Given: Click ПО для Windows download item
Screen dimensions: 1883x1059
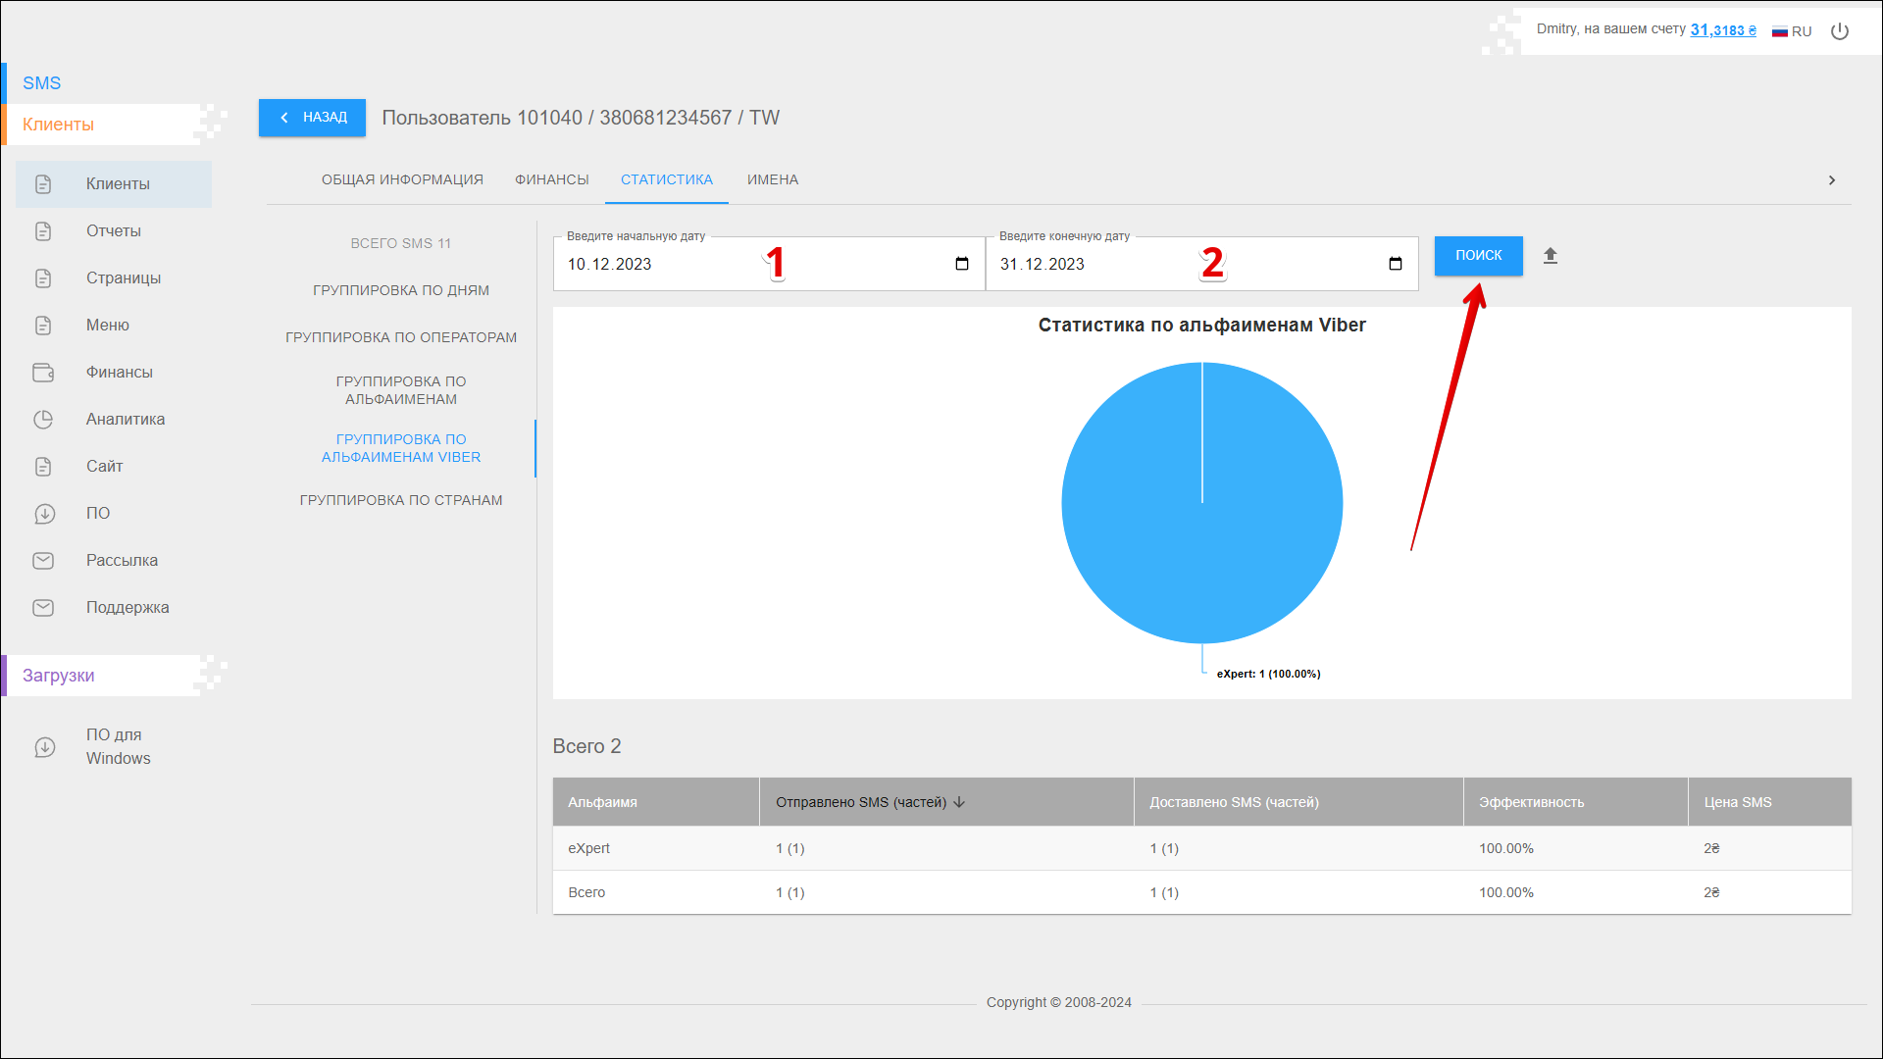Looking at the screenshot, I should tap(118, 746).
